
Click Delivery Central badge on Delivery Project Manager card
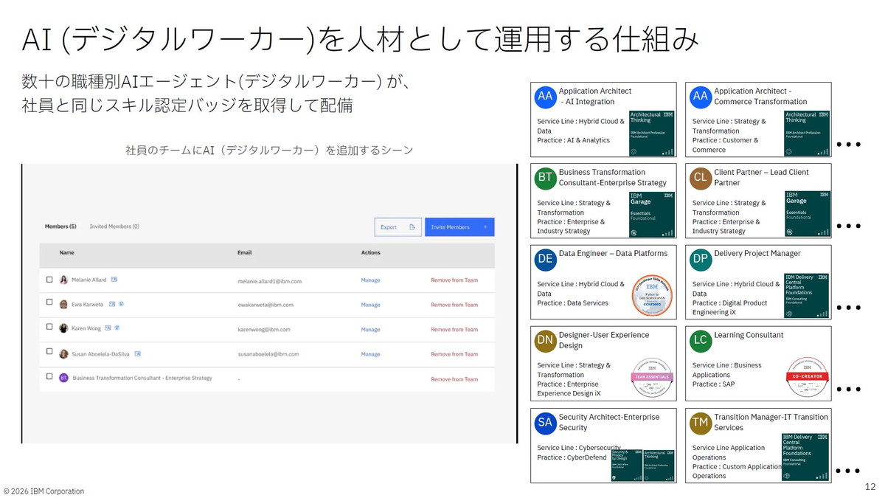[x=807, y=296]
